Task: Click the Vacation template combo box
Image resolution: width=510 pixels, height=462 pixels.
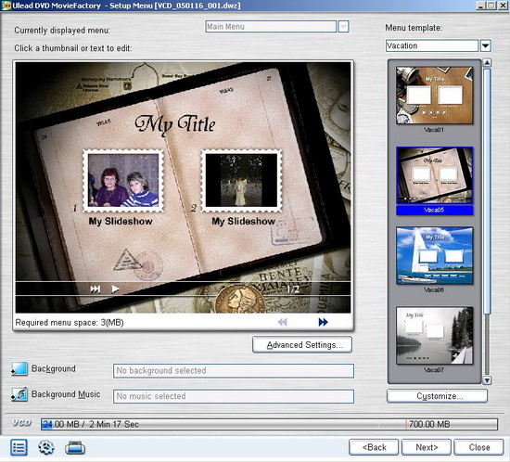Action: (x=432, y=45)
